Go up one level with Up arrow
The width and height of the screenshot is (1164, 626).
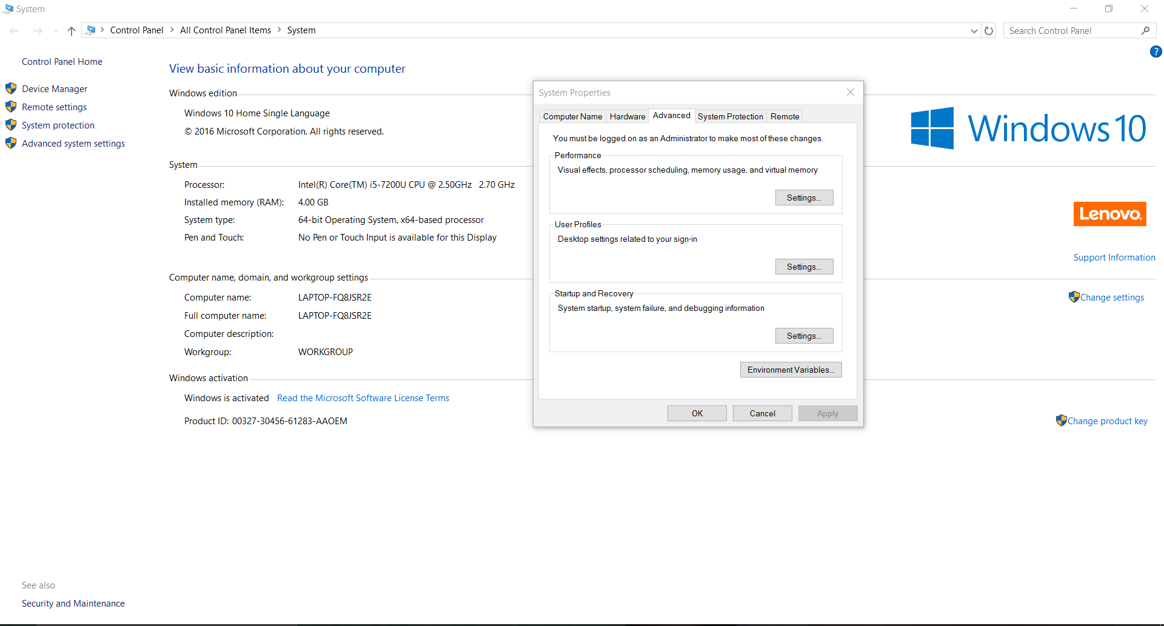72,31
